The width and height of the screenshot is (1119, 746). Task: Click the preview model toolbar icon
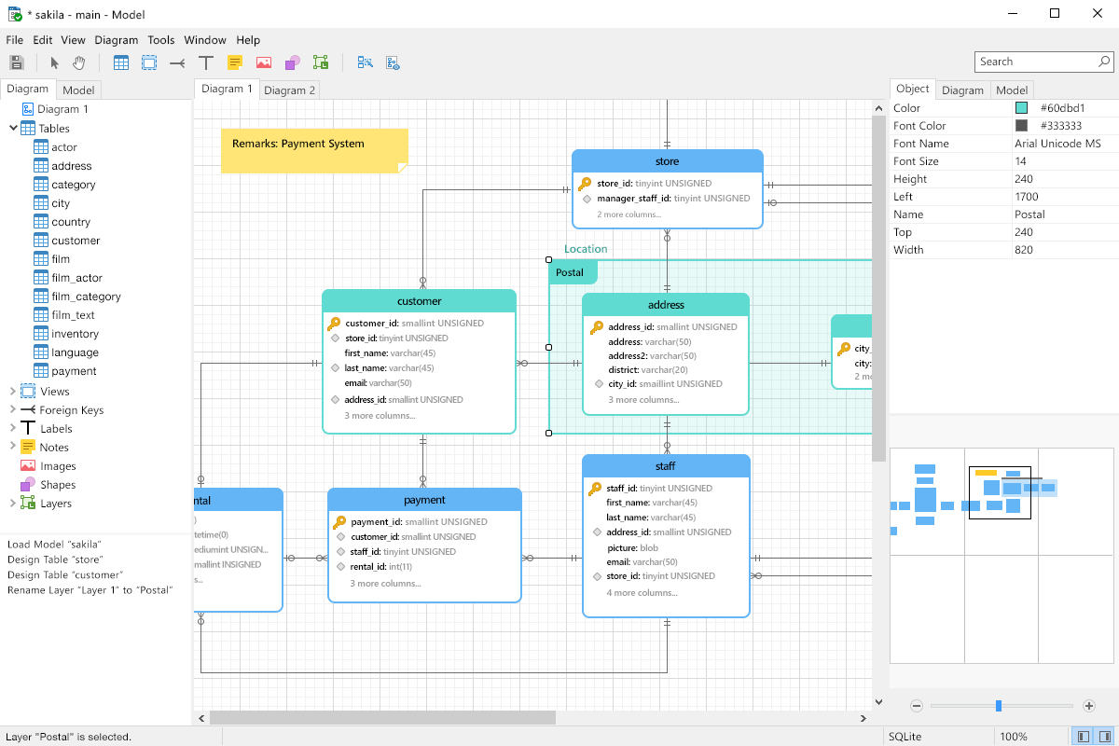(x=393, y=62)
